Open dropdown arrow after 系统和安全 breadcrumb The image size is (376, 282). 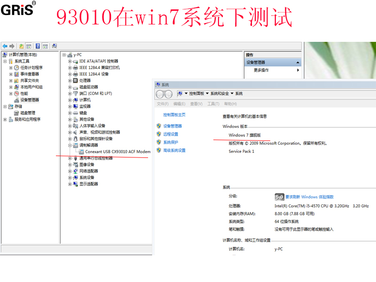pyautogui.click(x=232, y=94)
